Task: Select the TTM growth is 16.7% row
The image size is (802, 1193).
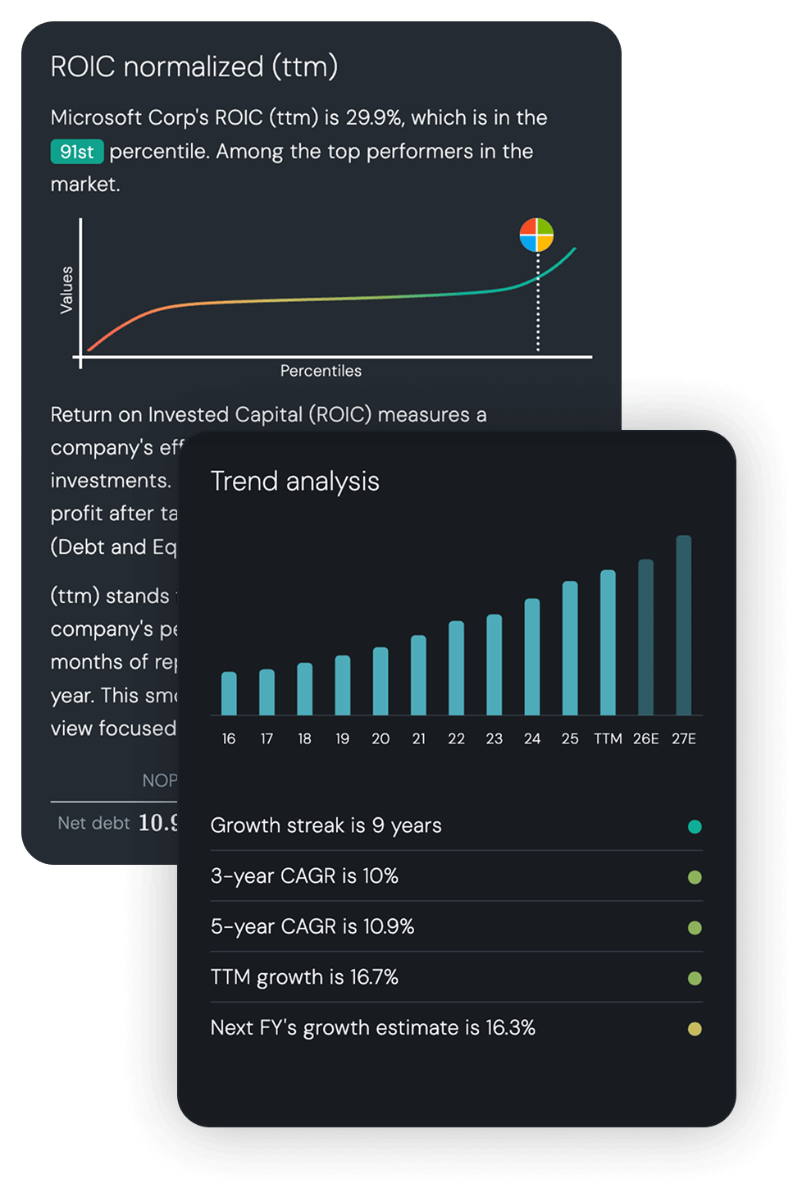Action: click(304, 977)
